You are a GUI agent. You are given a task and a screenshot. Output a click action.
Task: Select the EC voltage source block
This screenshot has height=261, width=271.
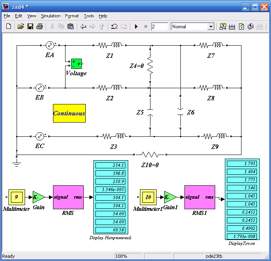tap(40, 136)
